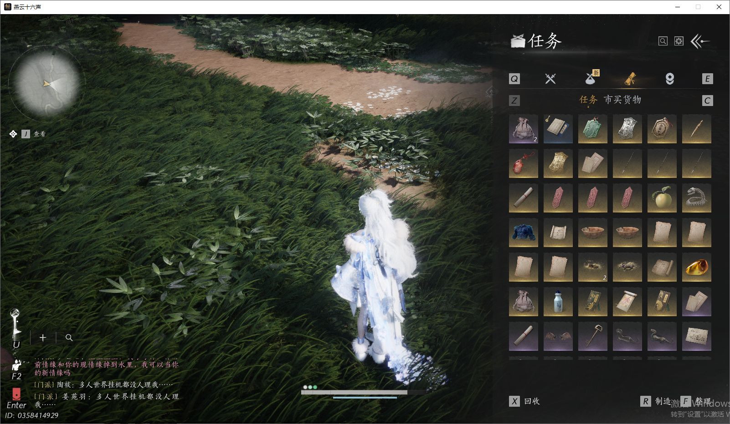Click the E next-category key

pyautogui.click(x=707, y=79)
